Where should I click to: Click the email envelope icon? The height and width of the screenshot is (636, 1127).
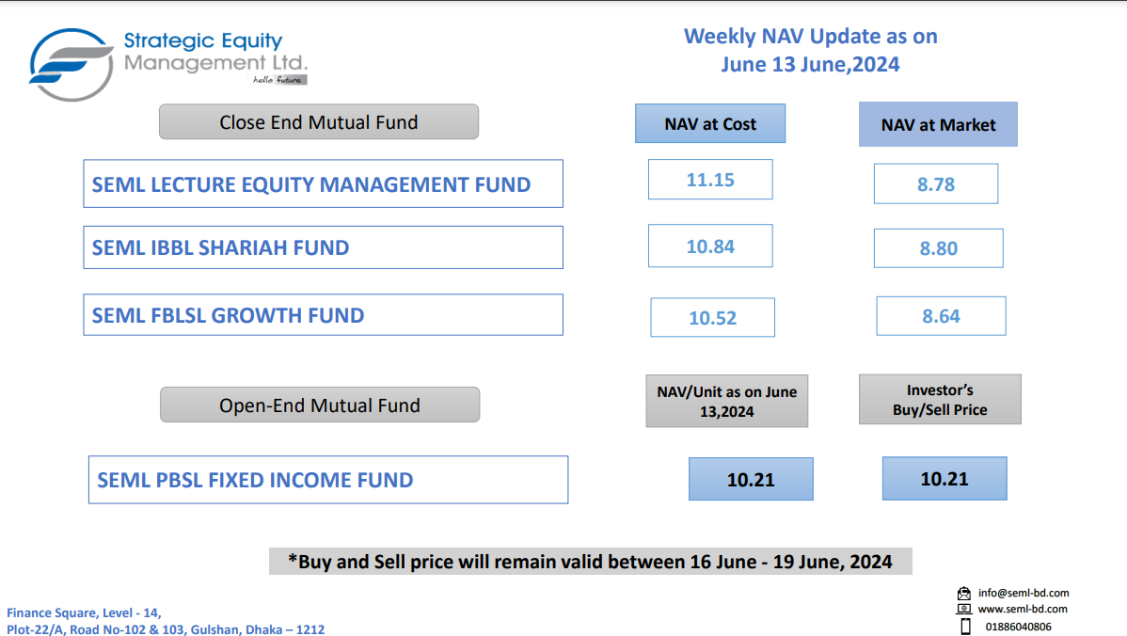pyautogui.click(x=964, y=594)
